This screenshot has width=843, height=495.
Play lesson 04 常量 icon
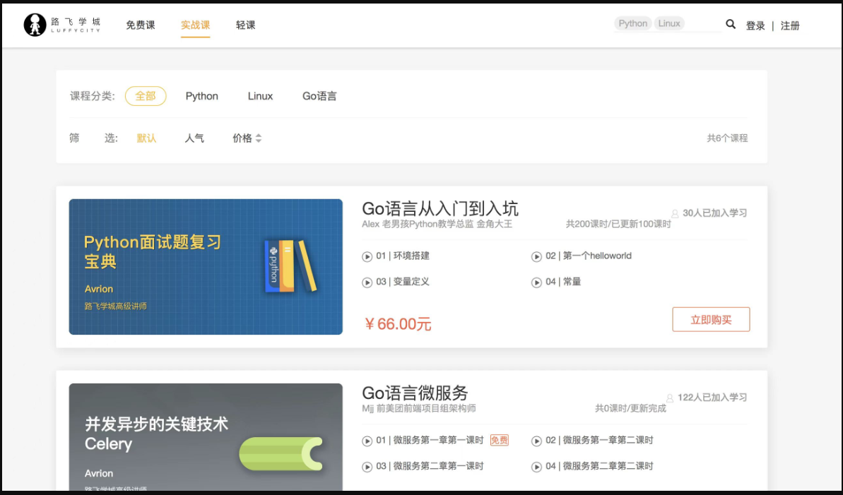(536, 282)
